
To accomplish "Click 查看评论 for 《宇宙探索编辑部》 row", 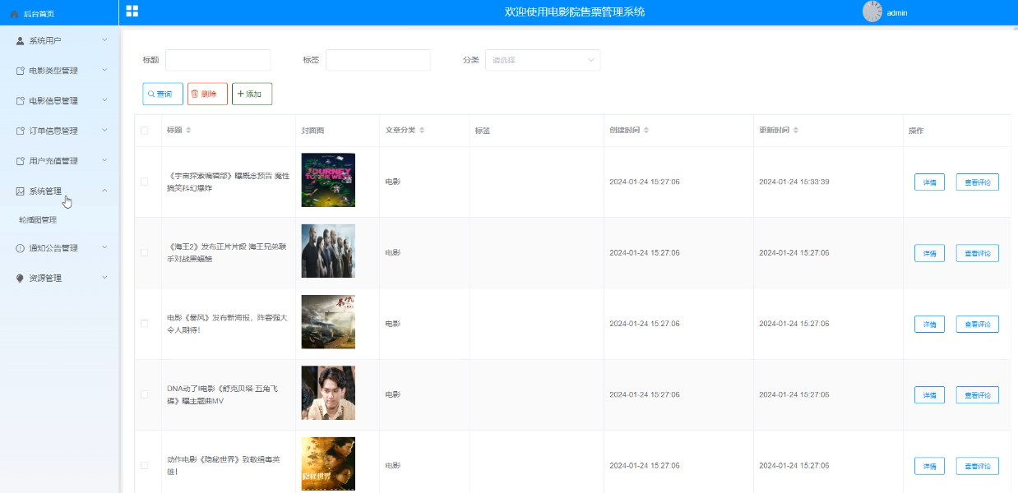I will 978,182.
